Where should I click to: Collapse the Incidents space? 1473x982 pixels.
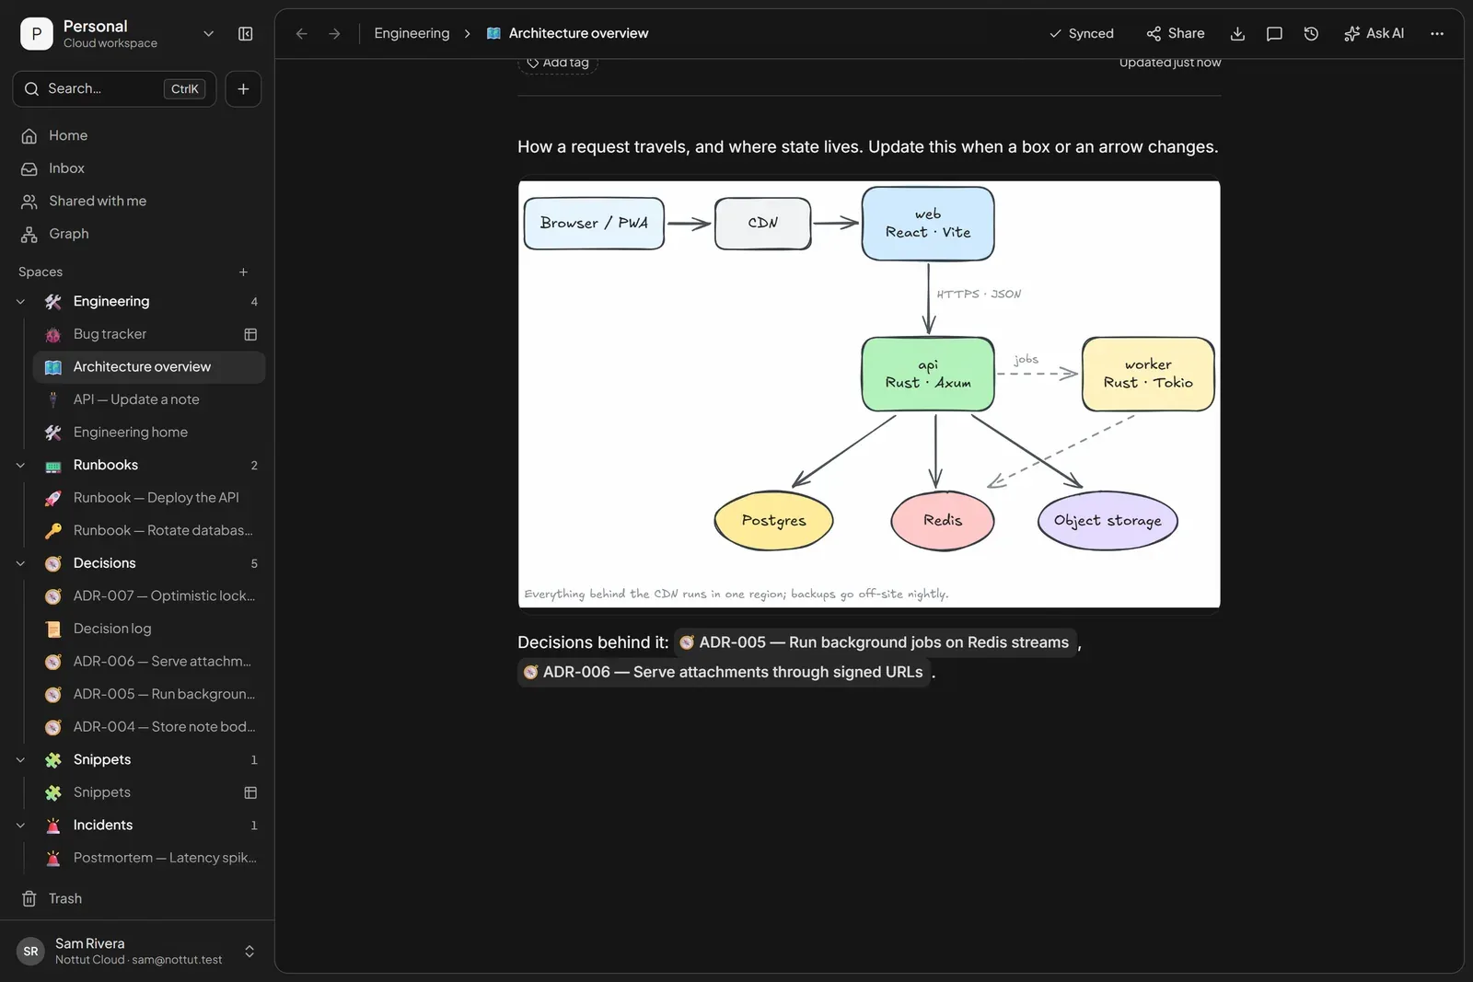tap(20, 826)
